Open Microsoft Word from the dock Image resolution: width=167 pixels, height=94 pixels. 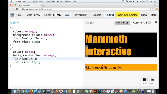[65, 91]
